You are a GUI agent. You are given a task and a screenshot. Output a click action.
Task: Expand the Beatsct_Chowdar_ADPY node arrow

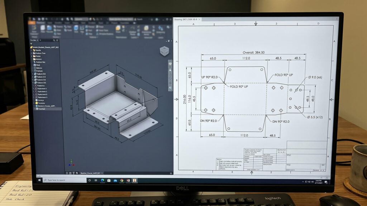coord(34,106)
